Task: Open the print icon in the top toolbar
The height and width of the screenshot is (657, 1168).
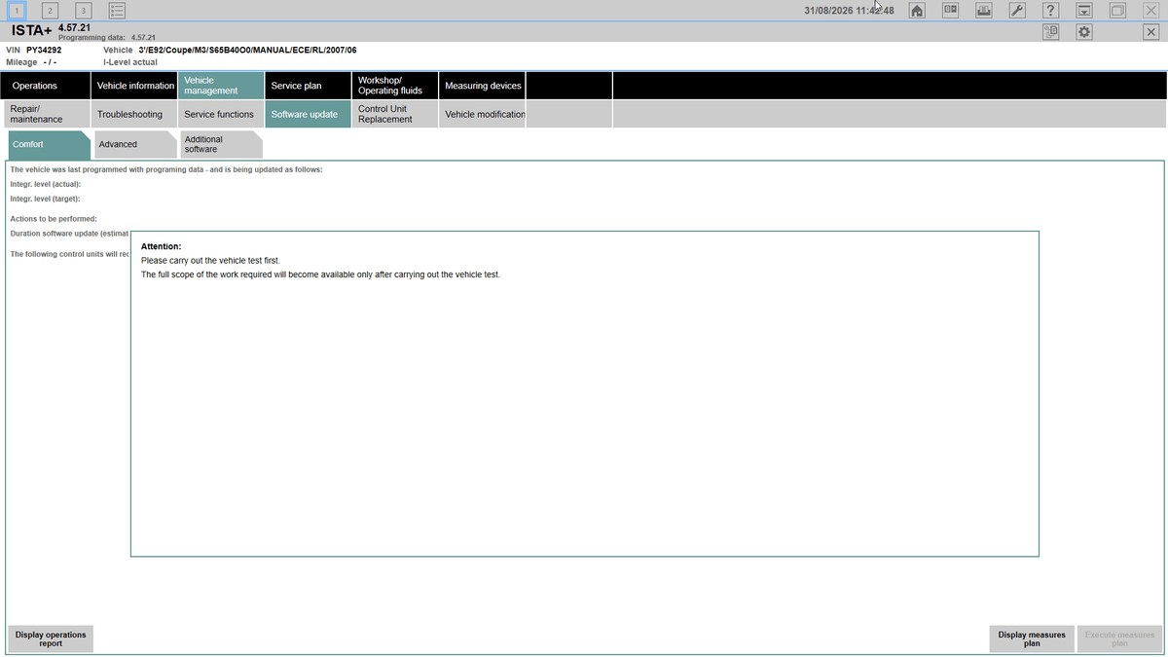Action: click(984, 11)
